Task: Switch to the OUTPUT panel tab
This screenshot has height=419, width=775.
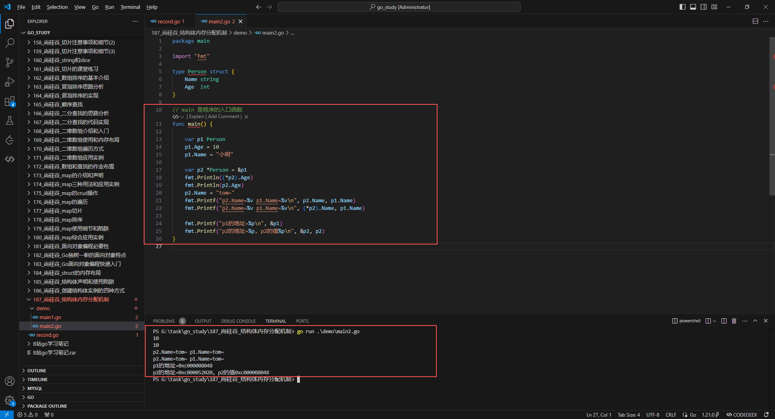Action: (x=203, y=321)
